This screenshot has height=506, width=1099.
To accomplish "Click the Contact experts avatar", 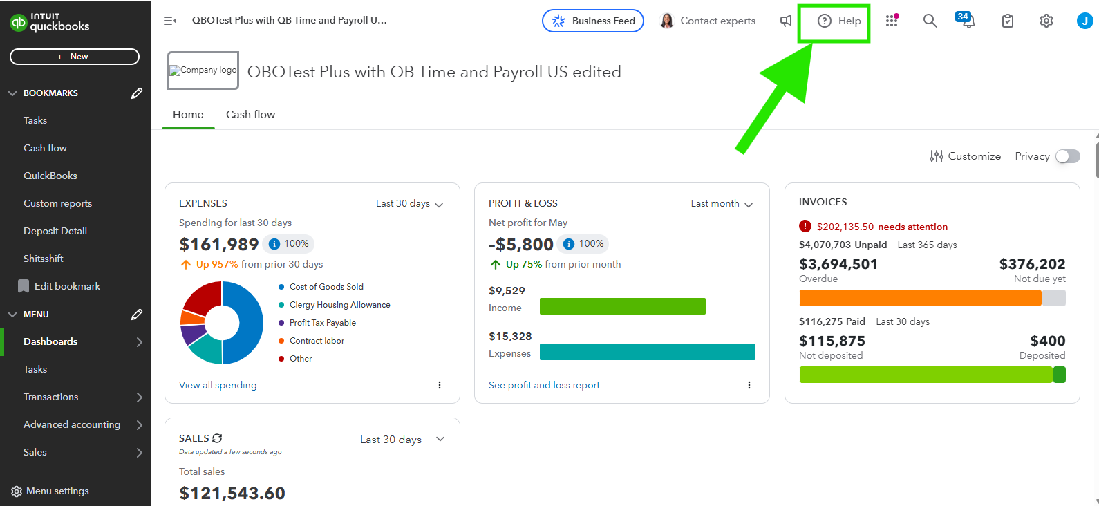I will click(667, 21).
